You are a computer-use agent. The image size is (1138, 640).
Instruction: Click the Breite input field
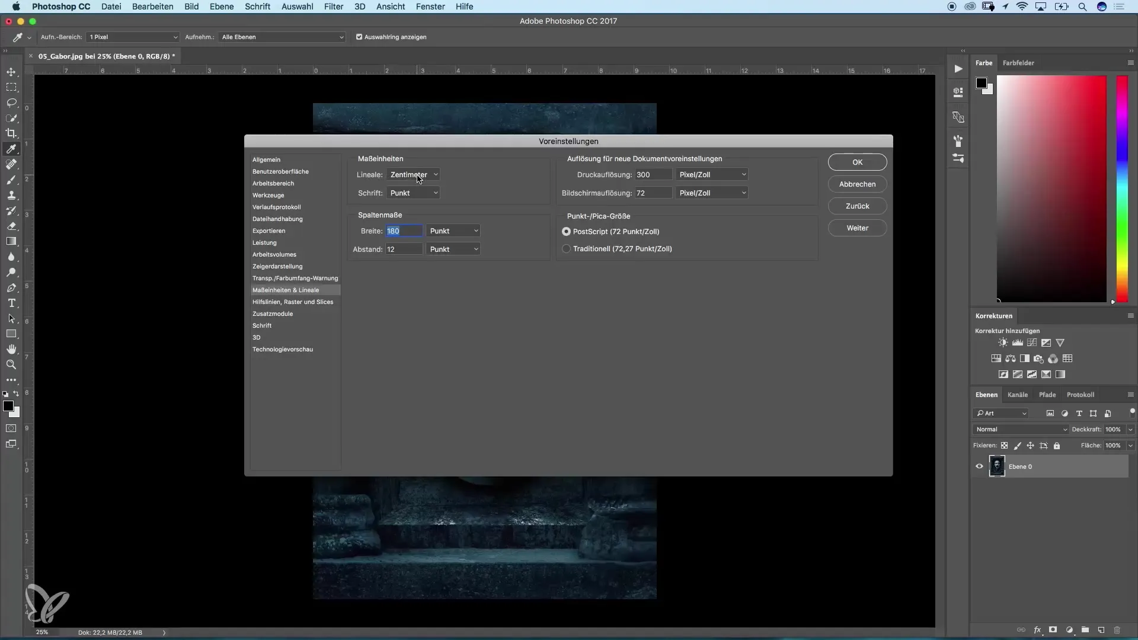click(404, 231)
